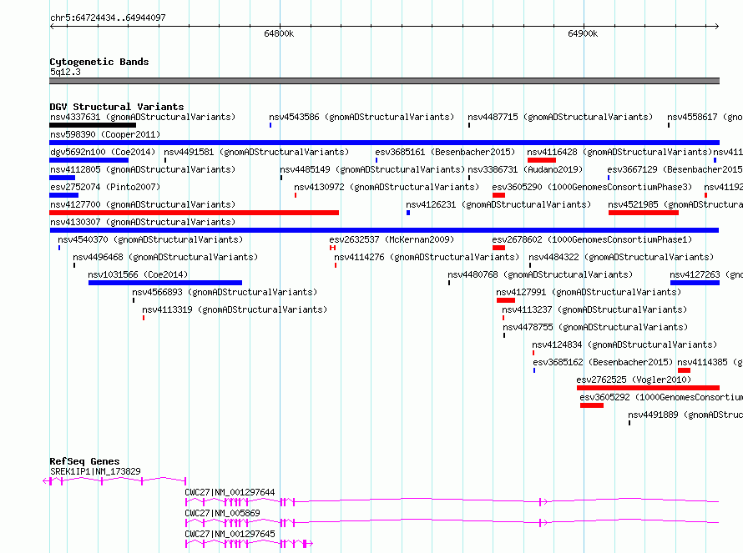Click nsv4130972 variant label
Screen dimensions: 743x553
pos(387,187)
